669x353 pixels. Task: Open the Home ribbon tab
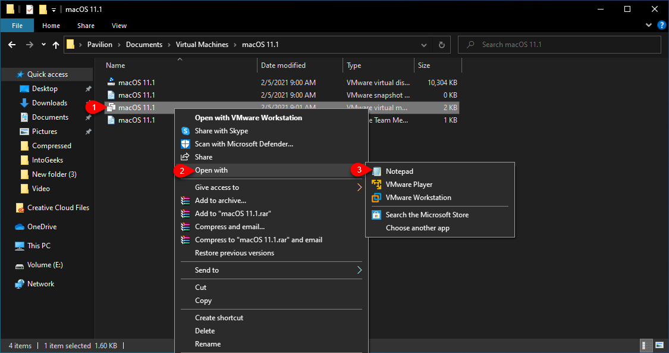click(x=51, y=26)
